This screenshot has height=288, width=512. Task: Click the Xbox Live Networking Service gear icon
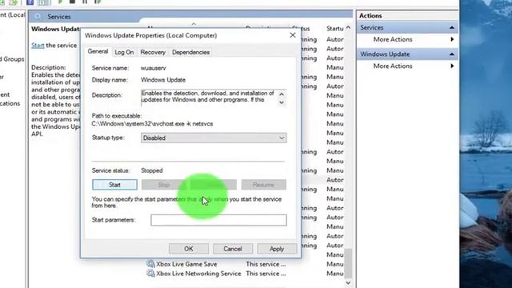[x=150, y=274]
